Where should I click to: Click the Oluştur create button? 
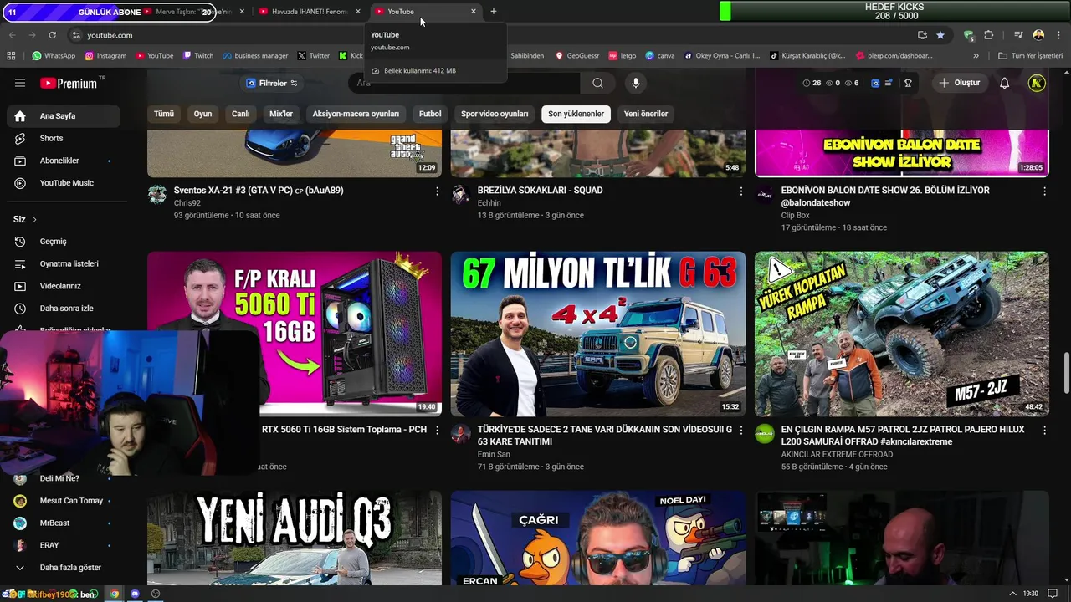click(x=959, y=83)
